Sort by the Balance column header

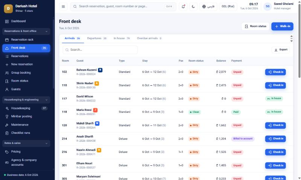tap(221, 61)
